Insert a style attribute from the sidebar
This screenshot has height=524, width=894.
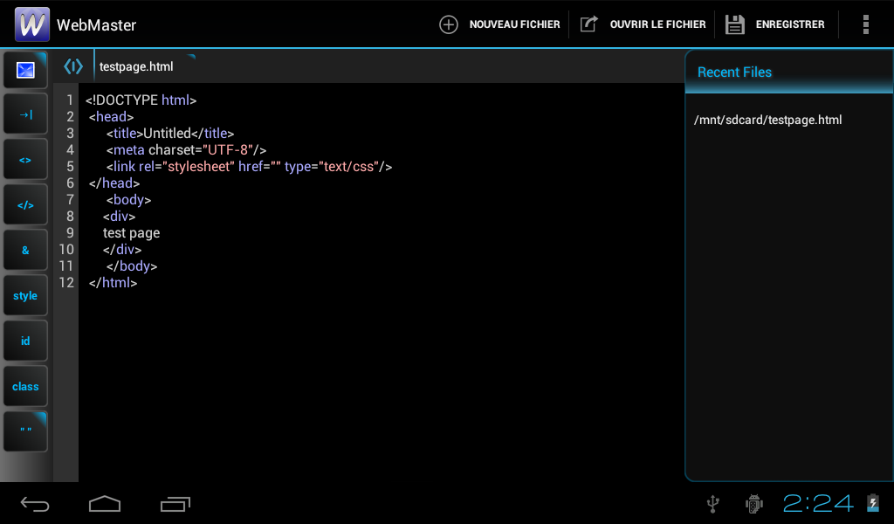point(25,296)
